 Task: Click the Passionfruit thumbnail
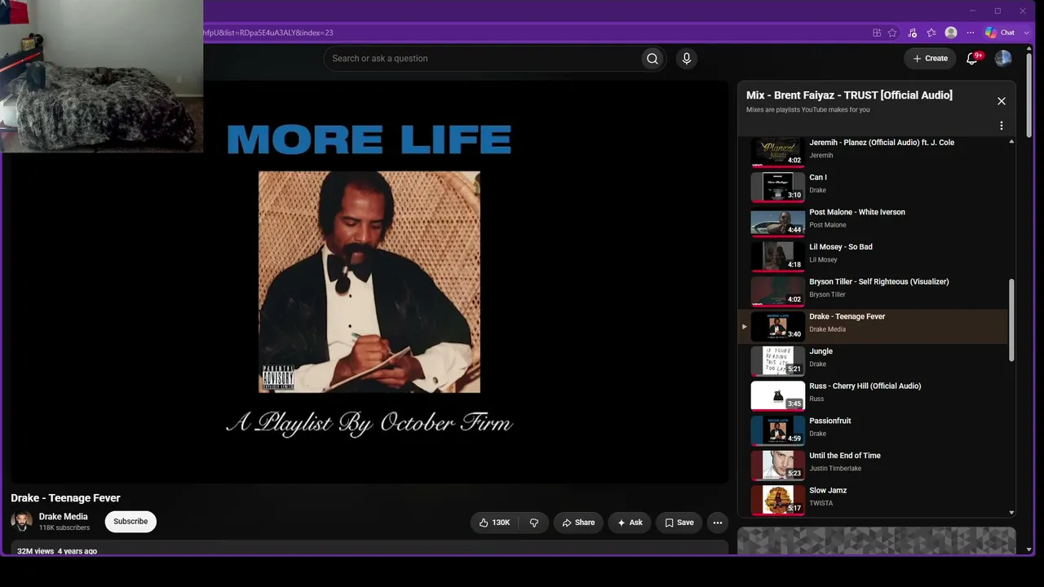(x=777, y=431)
